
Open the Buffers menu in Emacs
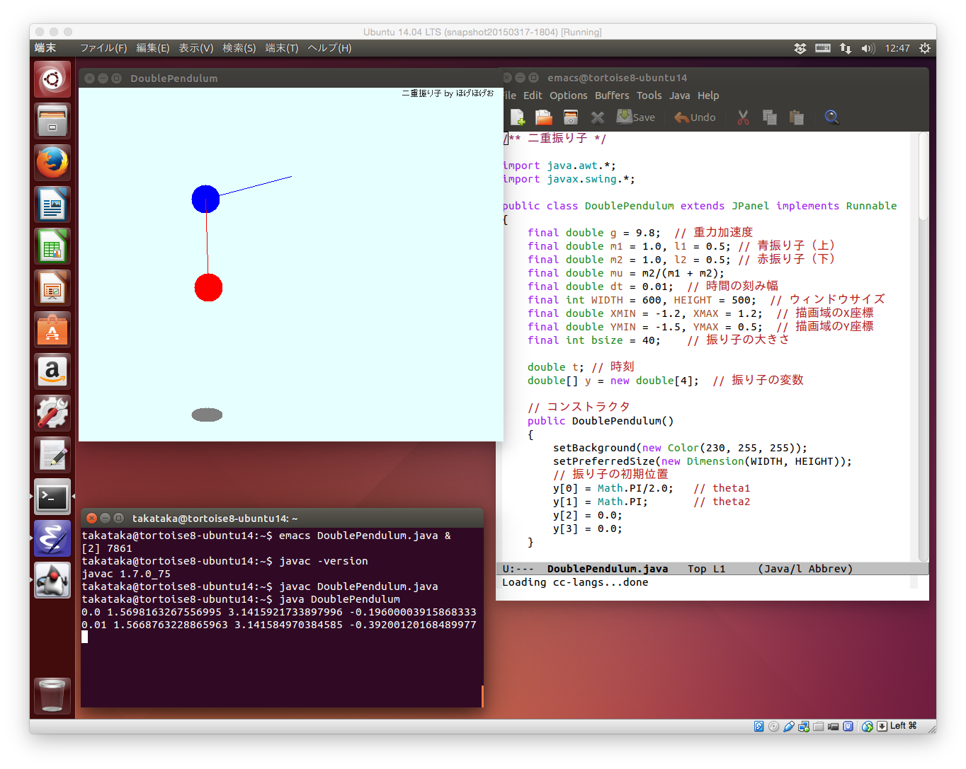[x=612, y=96]
